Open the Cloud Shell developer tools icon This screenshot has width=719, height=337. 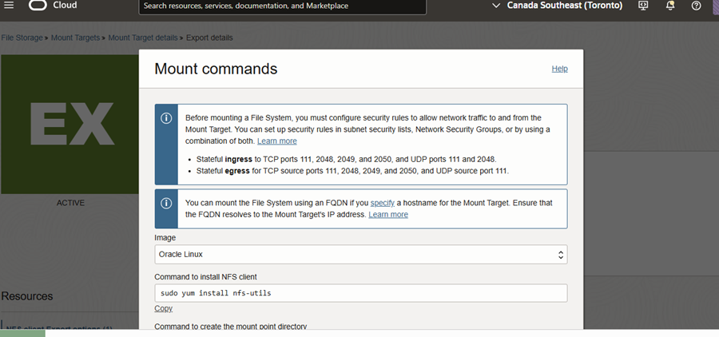[x=644, y=6]
